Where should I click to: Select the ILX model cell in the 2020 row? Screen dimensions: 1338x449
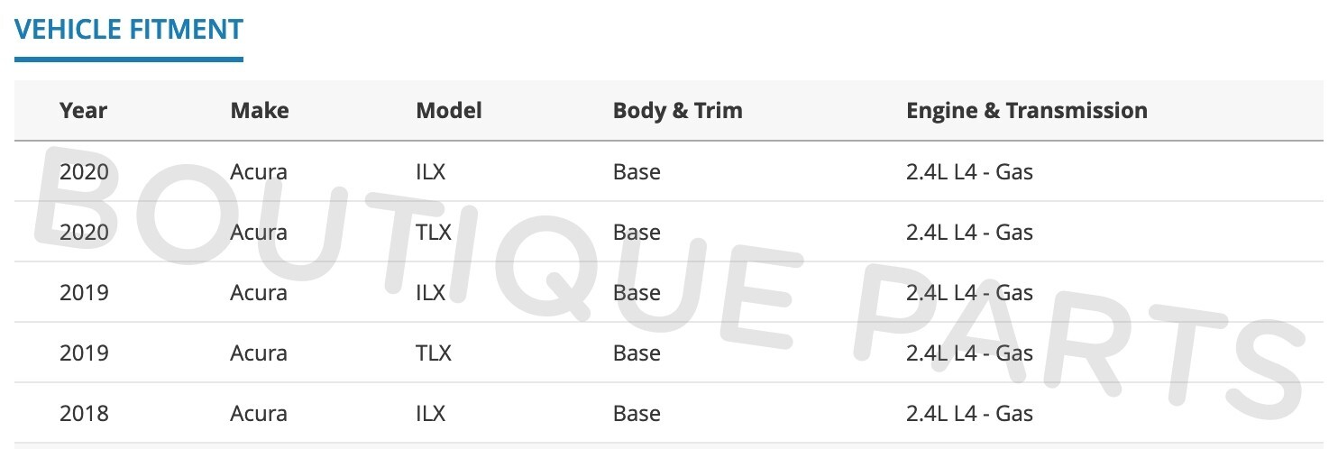[x=431, y=171]
